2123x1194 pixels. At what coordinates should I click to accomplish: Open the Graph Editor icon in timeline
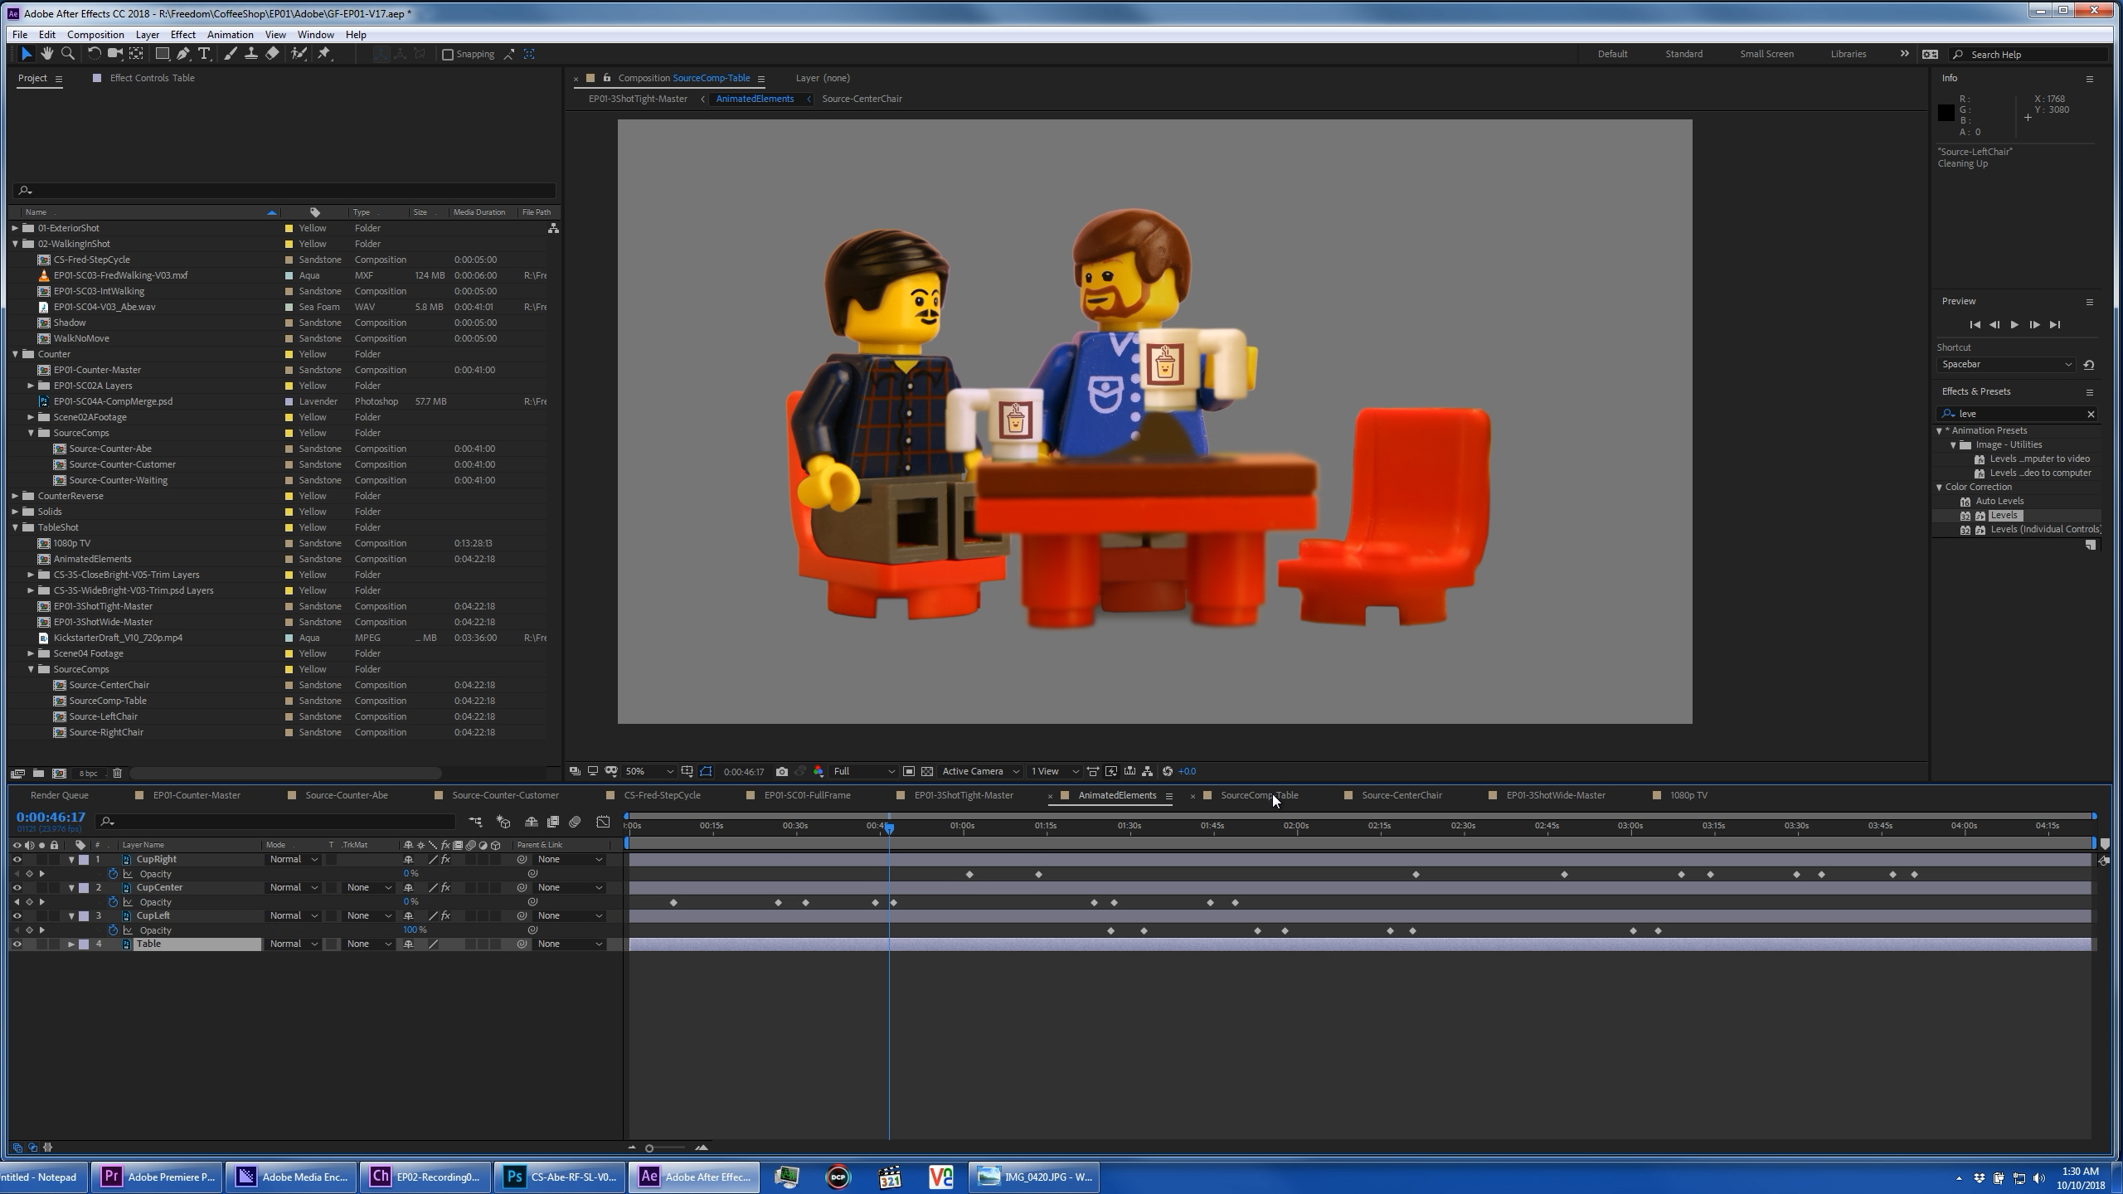click(603, 823)
